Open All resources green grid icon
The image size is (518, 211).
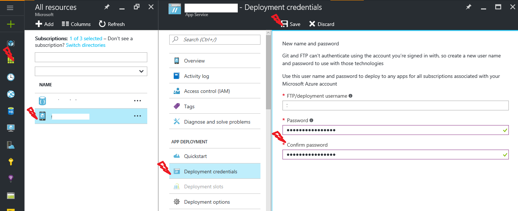point(11,60)
